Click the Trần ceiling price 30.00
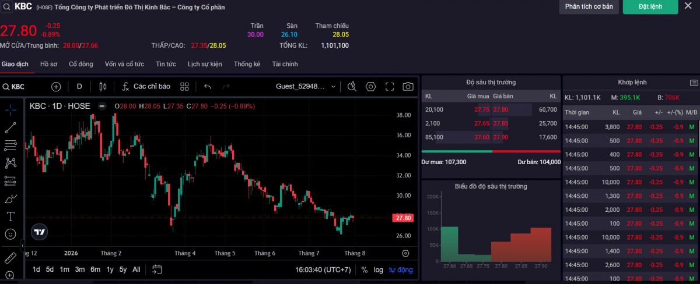700x284 pixels. pos(256,34)
